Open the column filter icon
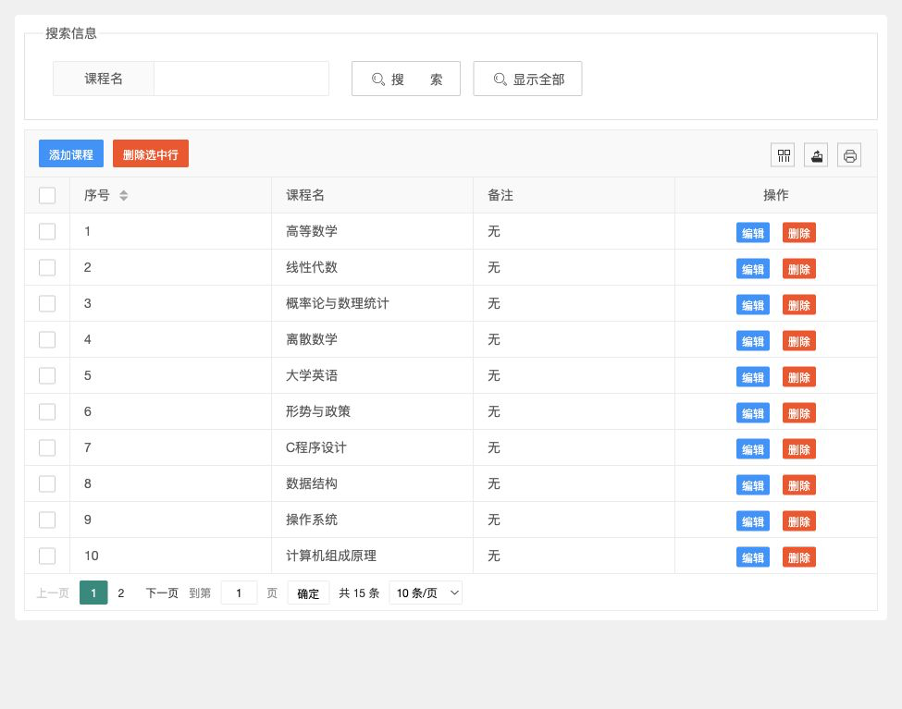 pos(783,155)
